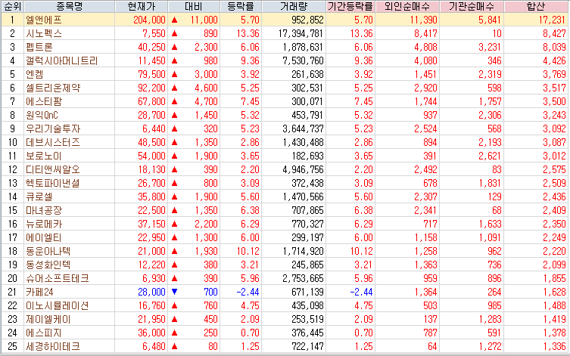Select the 7,530,760 volume cell
This screenshot has width=570, height=356.
coord(304,61)
